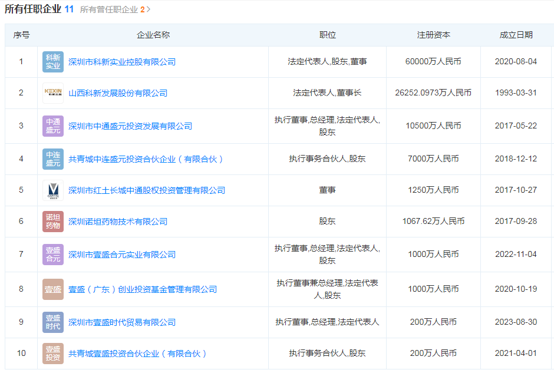Select the date 2020-10-19
Screen dimensions: 554x373
pos(516,289)
